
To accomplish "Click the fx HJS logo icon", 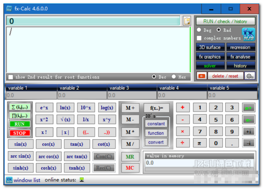I will point(248,34).
